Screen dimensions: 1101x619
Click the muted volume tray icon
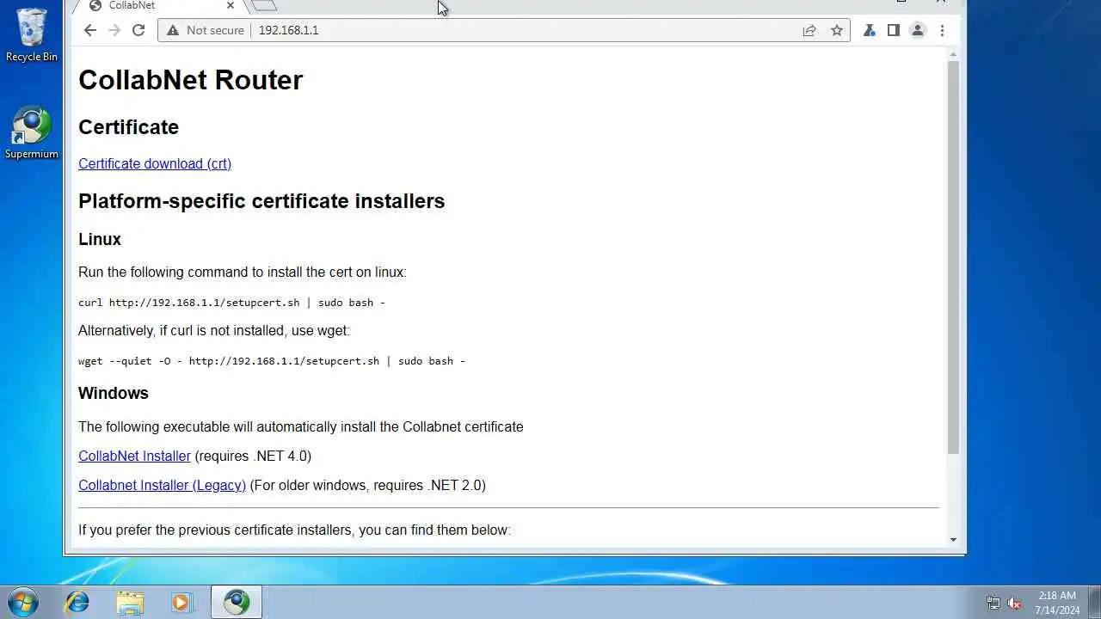pos(1015,603)
